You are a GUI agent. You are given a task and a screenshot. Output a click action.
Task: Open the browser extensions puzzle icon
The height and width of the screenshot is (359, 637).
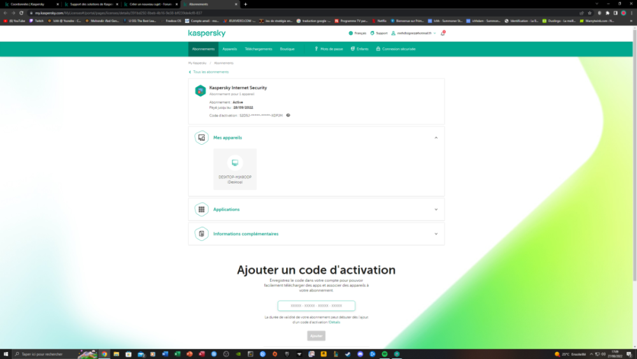tap(608, 13)
